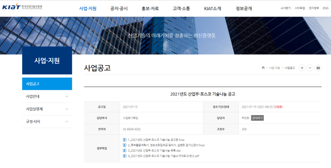Select 사업공고 in the sidebar
331x168 pixels.
pos(47,84)
